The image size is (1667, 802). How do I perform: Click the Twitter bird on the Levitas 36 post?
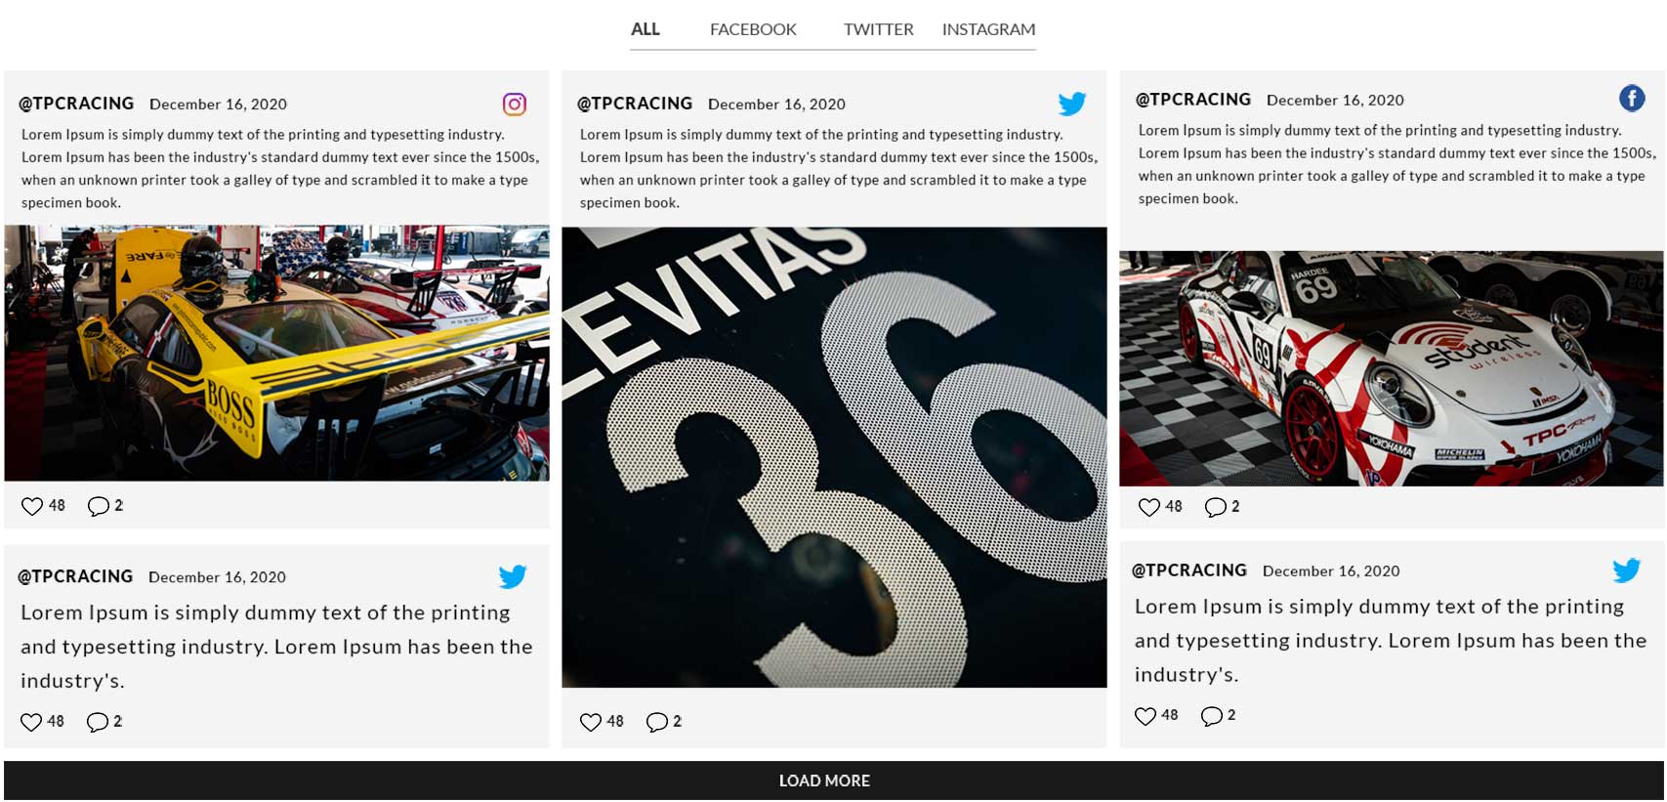(x=1072, y=104)
